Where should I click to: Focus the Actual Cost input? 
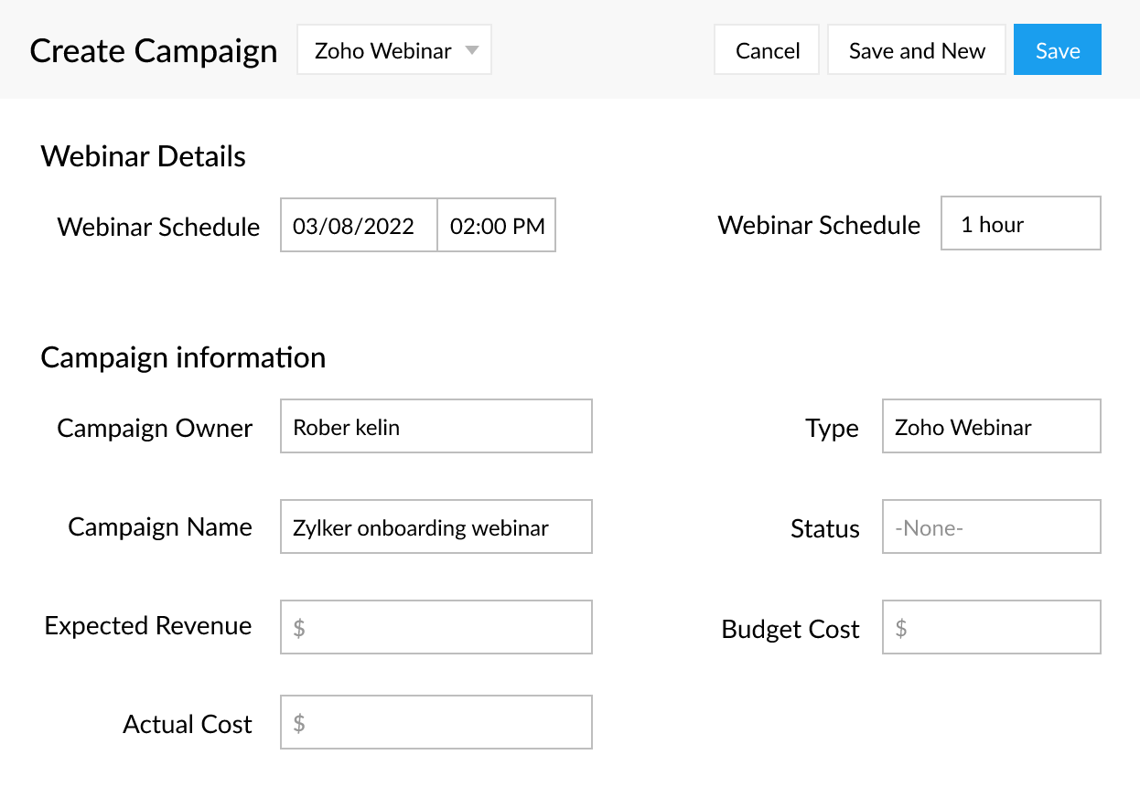(436, 723)
